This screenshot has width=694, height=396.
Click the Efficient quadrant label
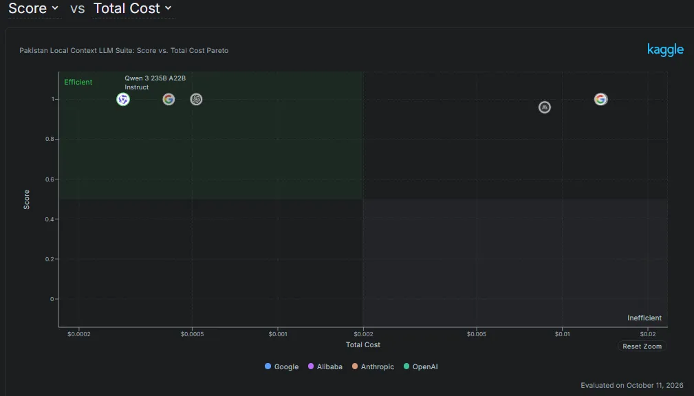click(78, 82)
